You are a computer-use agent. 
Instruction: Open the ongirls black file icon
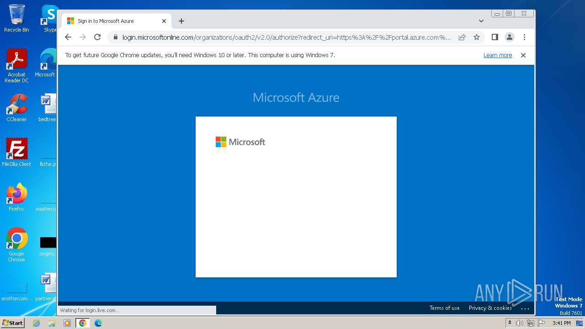pyautogui.click(x=48, y=245)
